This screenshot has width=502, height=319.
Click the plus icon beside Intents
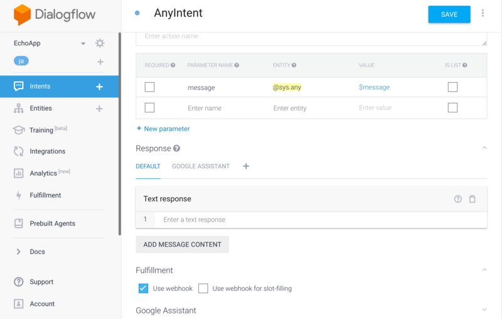coord(99,87)
